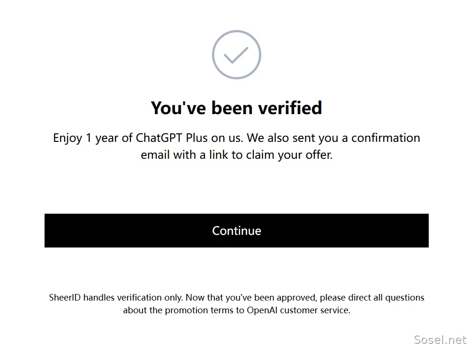Click the "claim your offer" text
The height and width of the screenshot is (348, 470).
click(288, 155)
